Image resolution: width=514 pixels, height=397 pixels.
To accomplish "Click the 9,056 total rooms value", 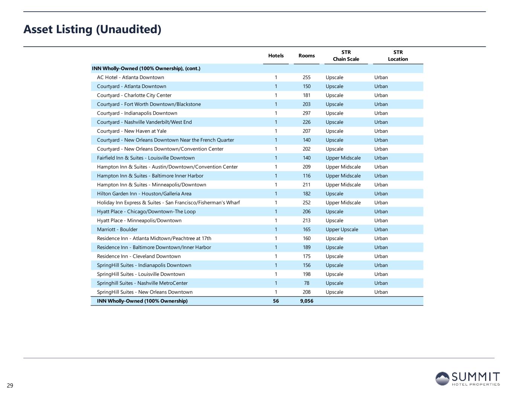I will 307,301.
